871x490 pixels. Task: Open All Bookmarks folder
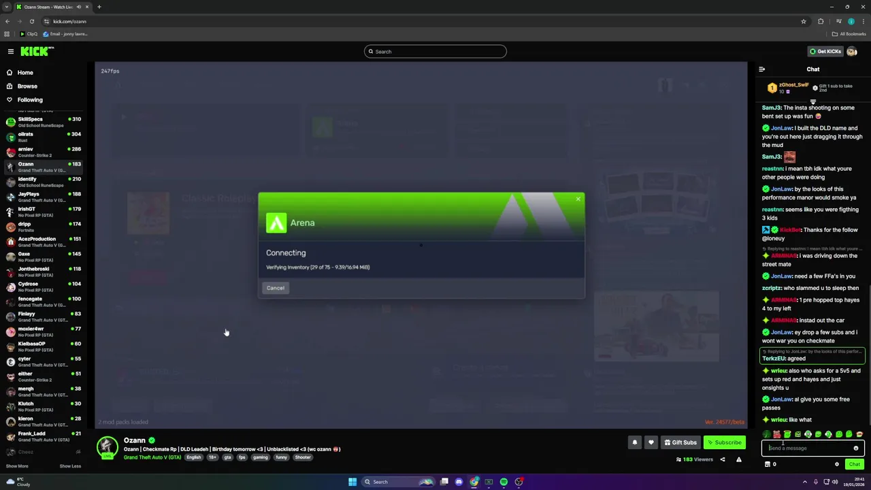pos(849,34)
